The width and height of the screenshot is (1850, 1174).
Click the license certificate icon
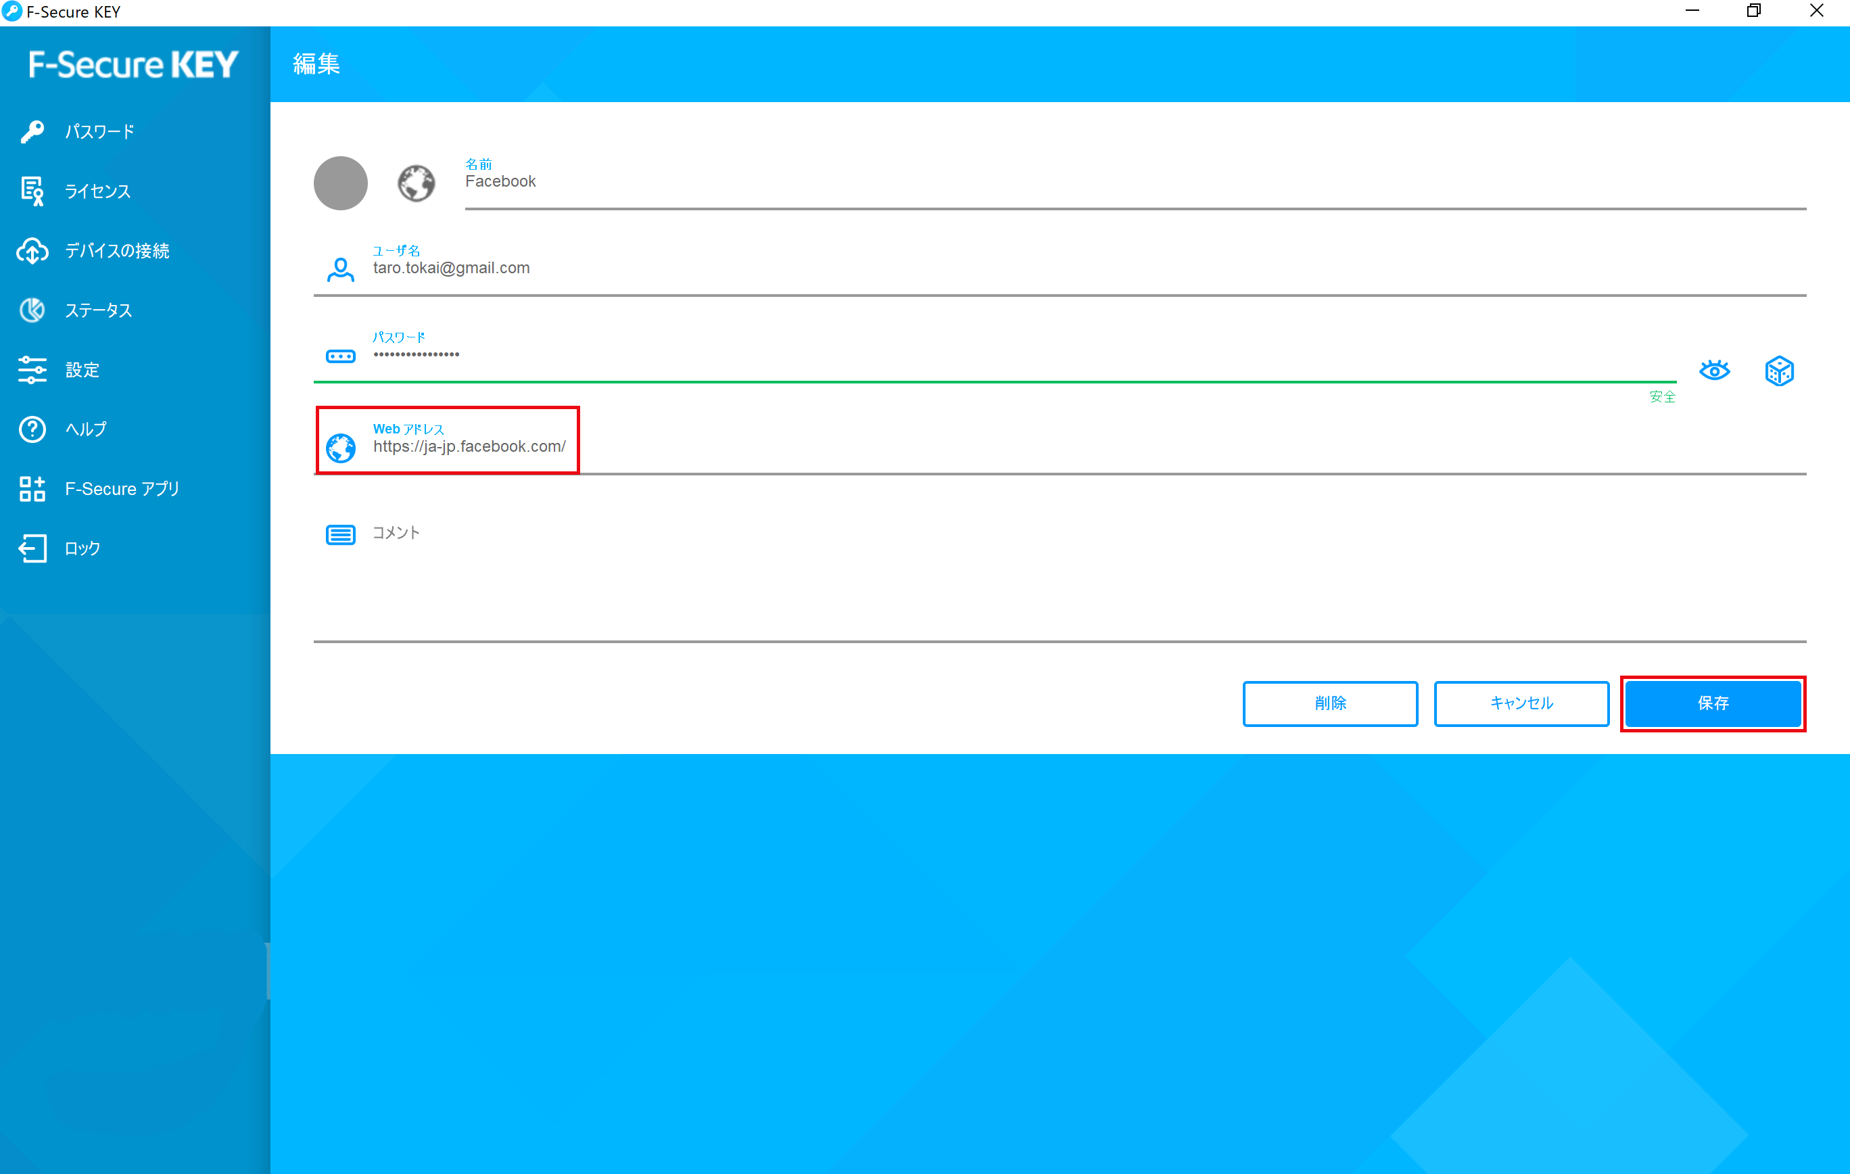click(32, 191)
